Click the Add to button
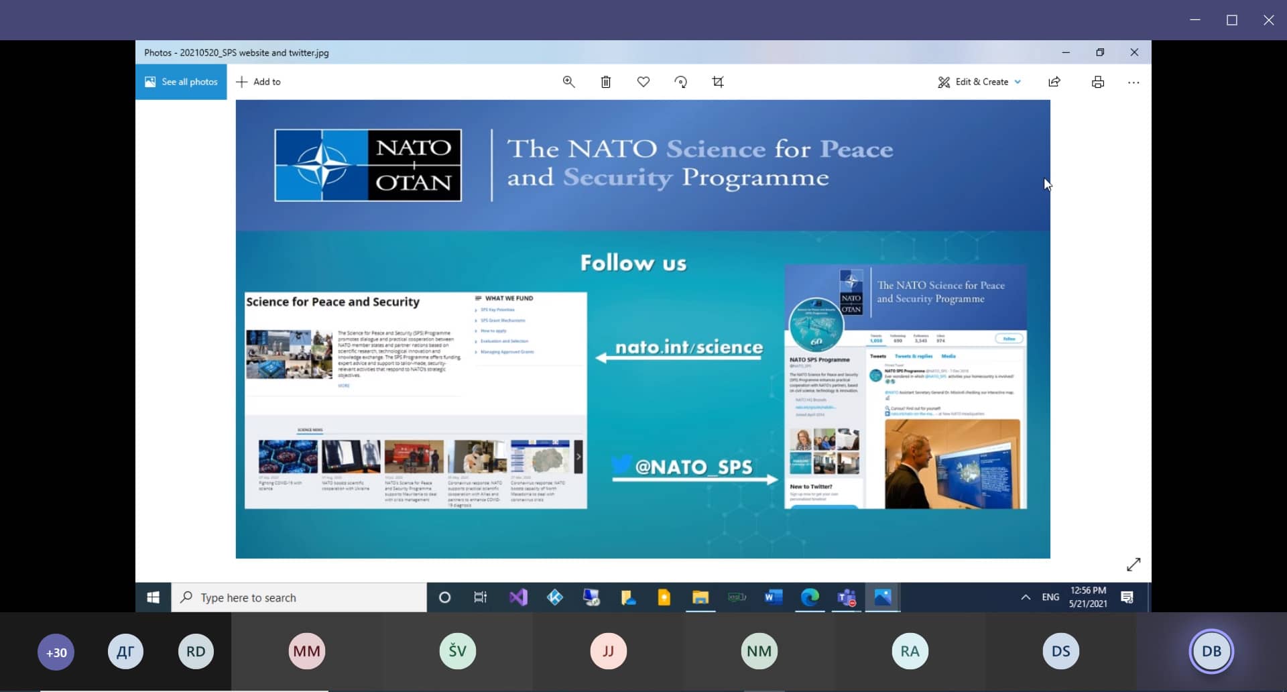Image resolution: width=1287 pixels, height=692 pixels. pos(259,82)
